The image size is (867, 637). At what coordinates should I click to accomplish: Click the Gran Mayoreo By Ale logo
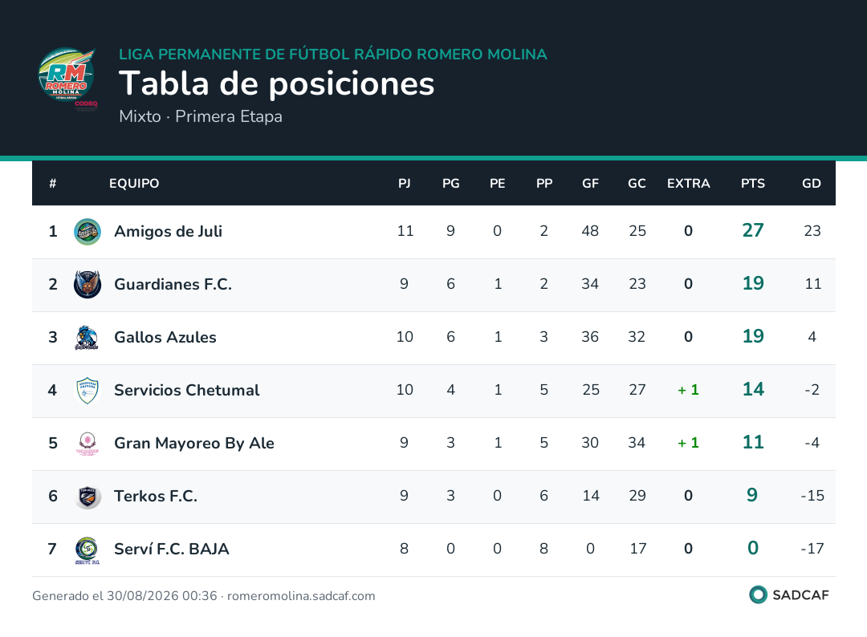(88, 444)
